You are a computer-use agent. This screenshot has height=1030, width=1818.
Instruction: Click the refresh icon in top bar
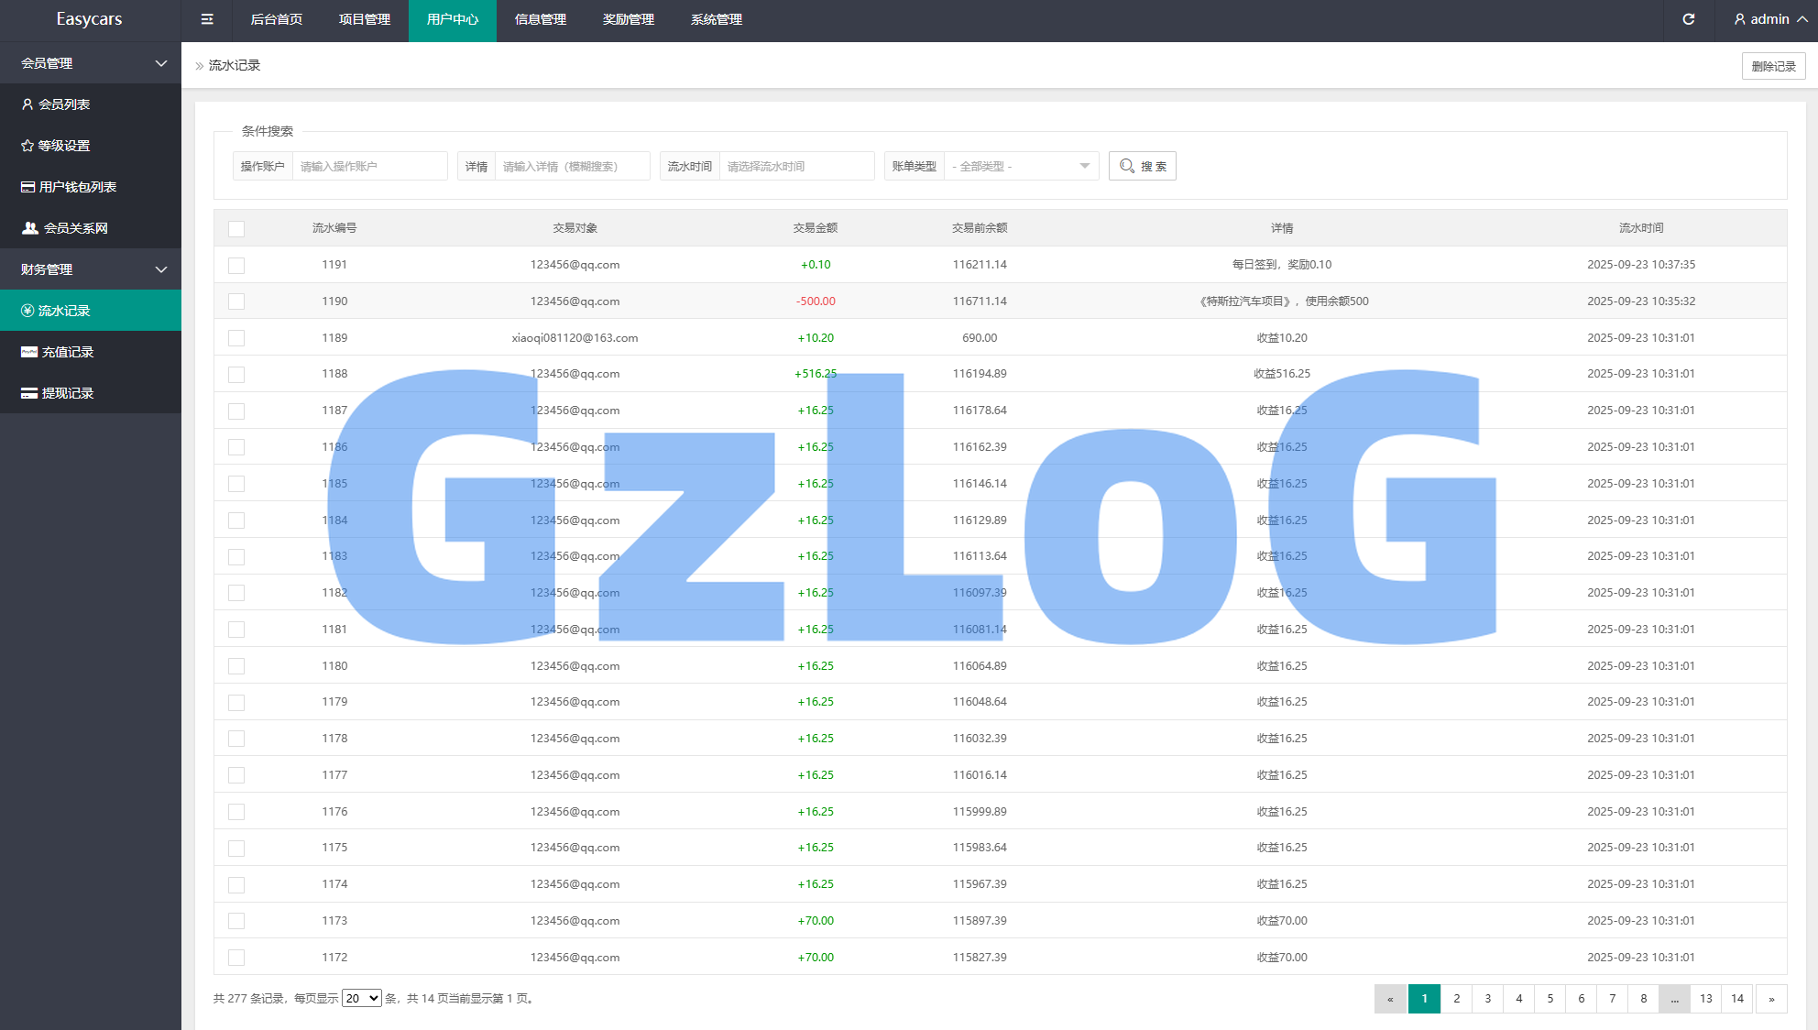point(1688,19)
